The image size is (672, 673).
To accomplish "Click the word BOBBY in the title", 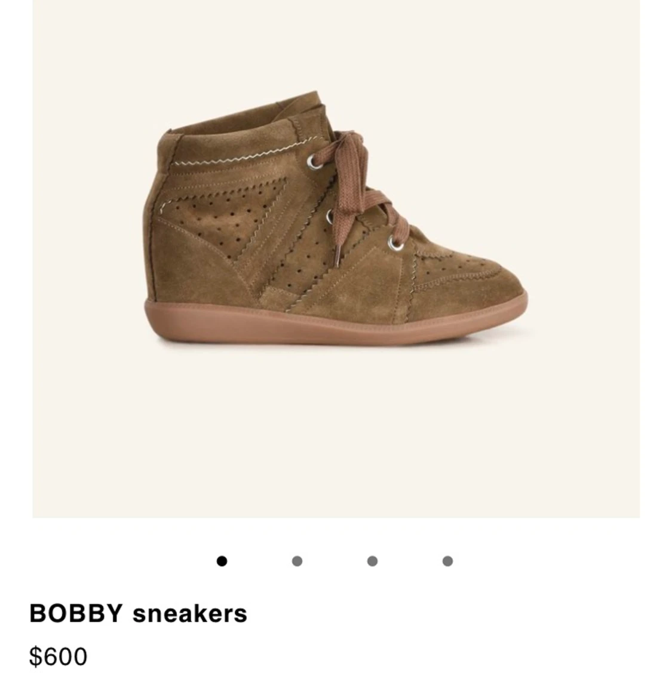I will [76, 613].
